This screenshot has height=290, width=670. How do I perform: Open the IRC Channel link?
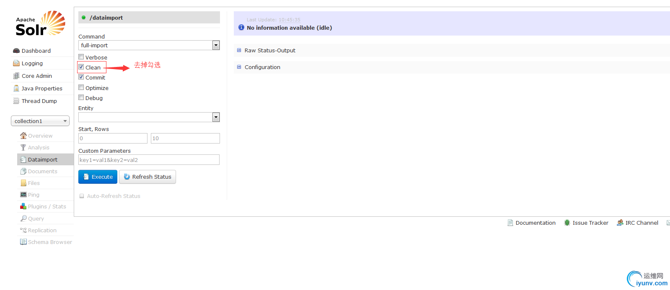(642, 223)
